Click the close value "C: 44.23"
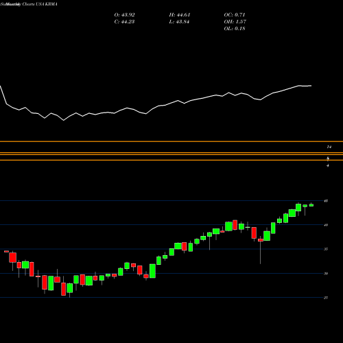The width and height of the screenshot is (343, 343). pyautogui.click(x=124, y=22)
